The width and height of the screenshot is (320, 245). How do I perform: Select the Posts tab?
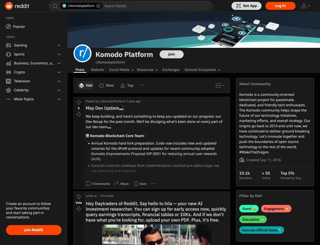[80, 70]
